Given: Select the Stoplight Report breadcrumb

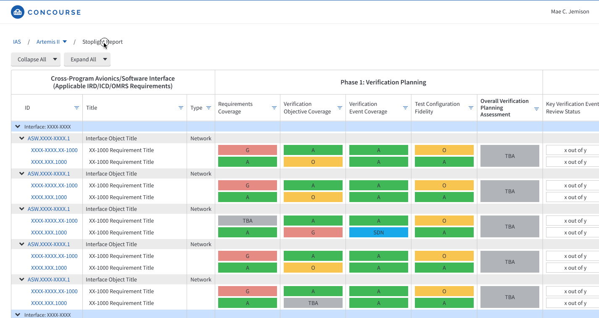Looking at the screenshot, I should pos(103,42).
